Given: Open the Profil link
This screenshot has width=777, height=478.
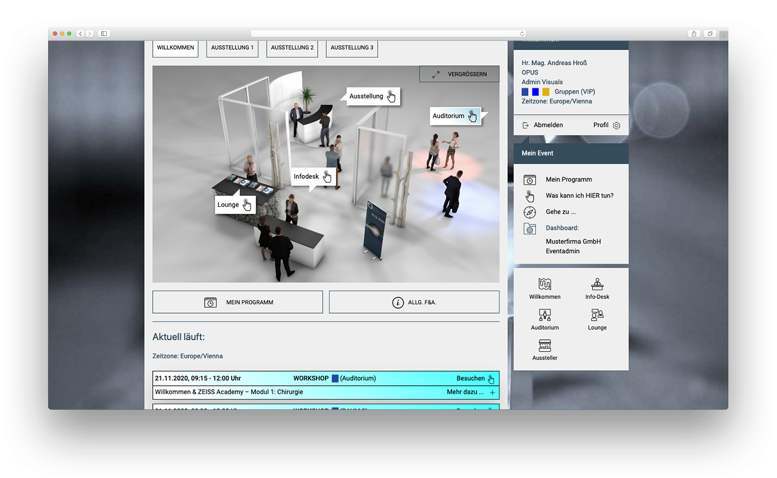Looking at the screenshot, I should coord(601,125).
